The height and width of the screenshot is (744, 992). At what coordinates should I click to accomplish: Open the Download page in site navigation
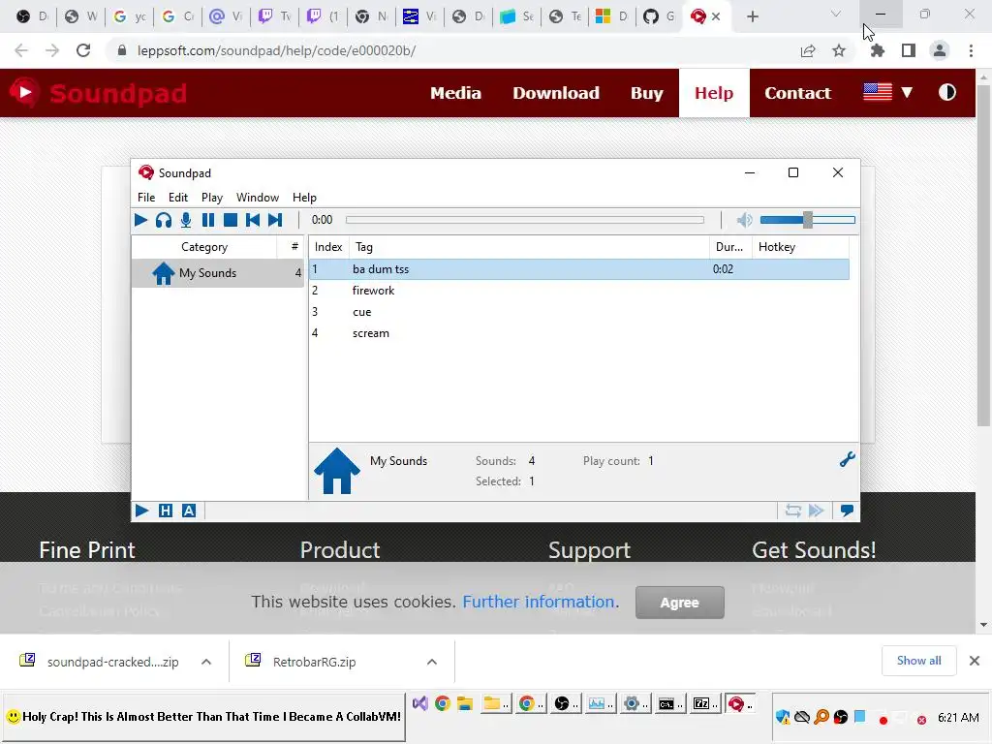[x=555, y=93]
